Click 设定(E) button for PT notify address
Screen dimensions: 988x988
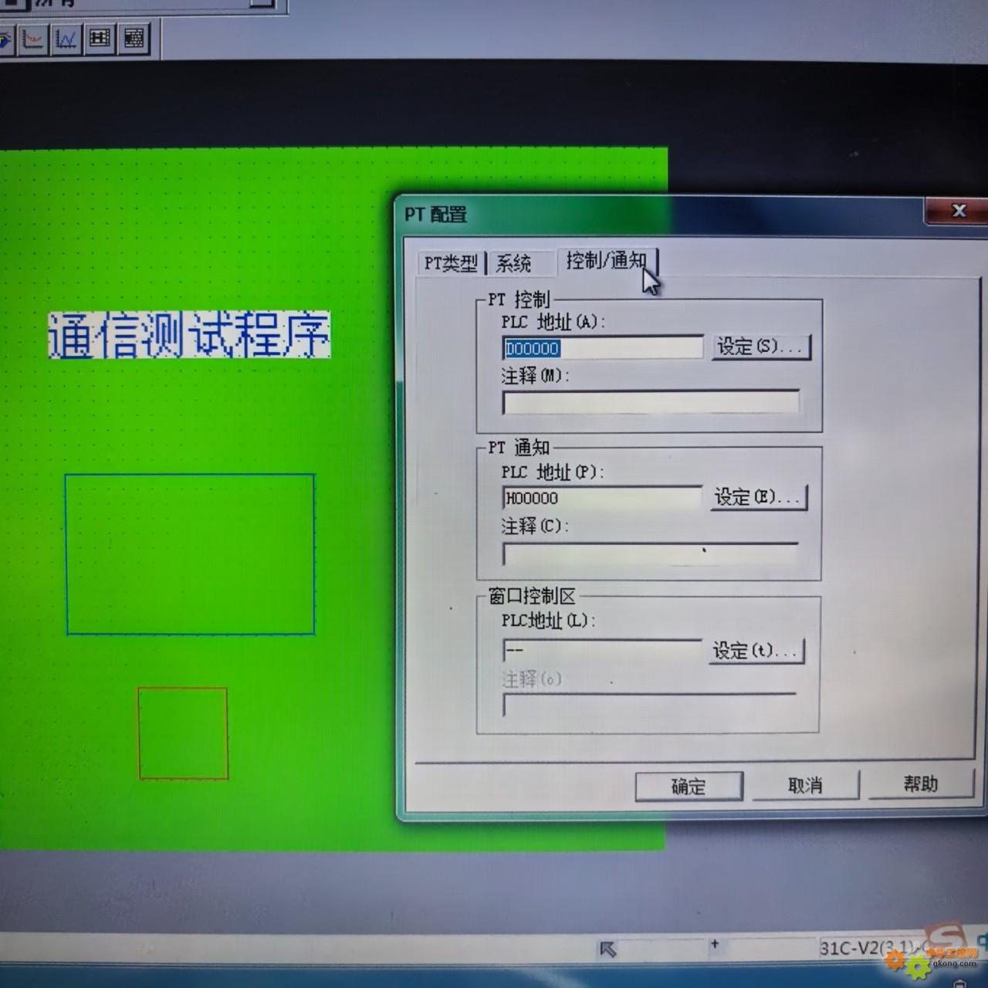click(x=757, y=498)
